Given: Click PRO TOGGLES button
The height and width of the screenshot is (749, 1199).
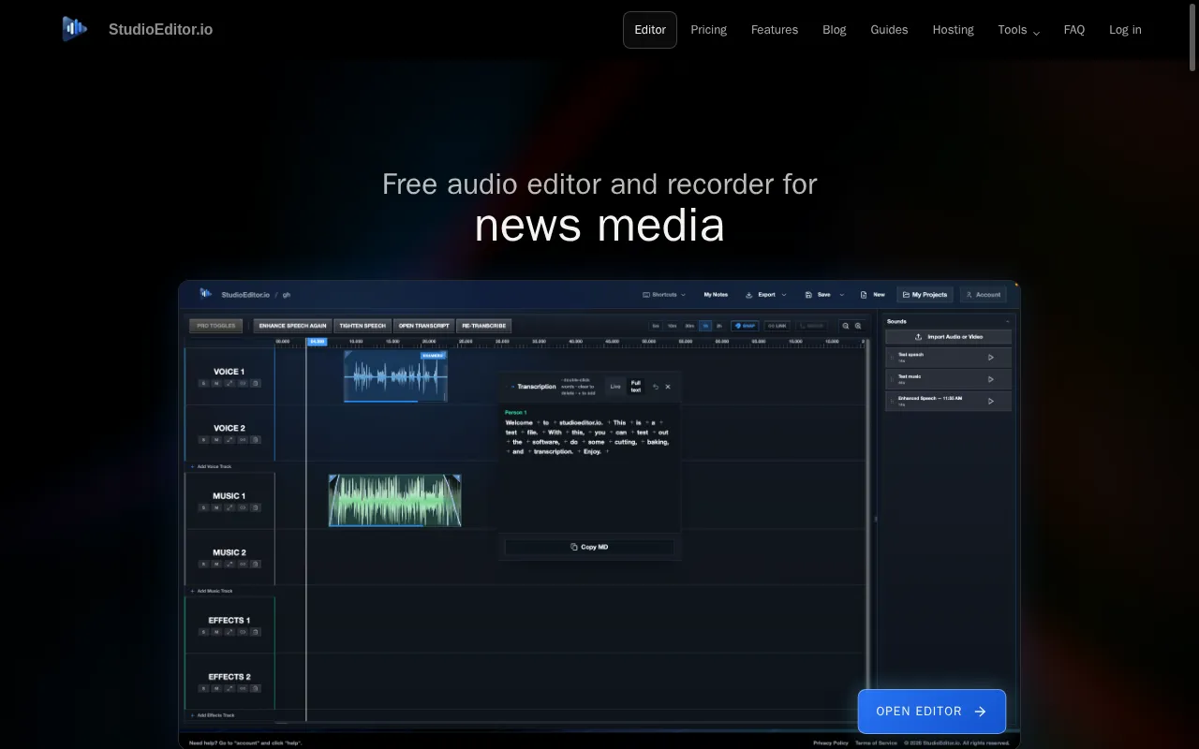Looking at the screenshot, I should click(x=215, y=326).
